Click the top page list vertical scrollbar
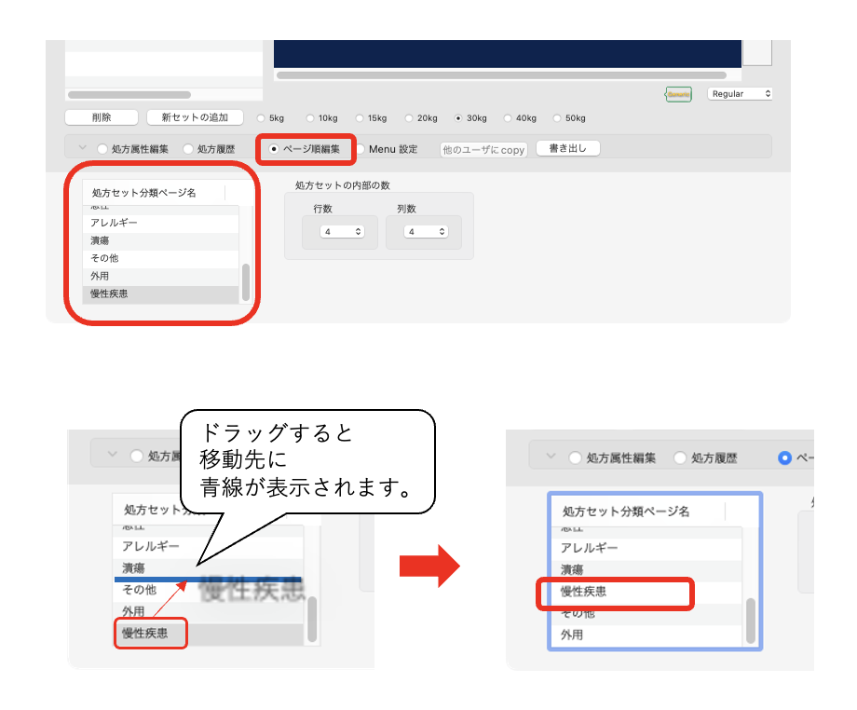The height and width of the screenshot is (710, 857). pyautogui.click(x=246, y=280)
